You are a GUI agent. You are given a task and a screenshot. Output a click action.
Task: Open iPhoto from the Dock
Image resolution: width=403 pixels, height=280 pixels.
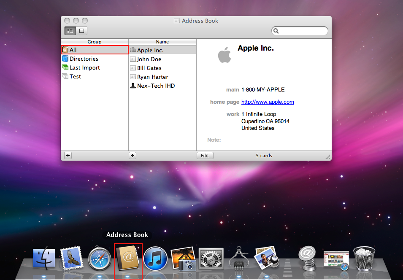point(184,258)
